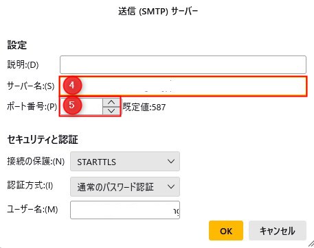Click the chevron arrow of the 通常のパスワード認証 box
Screen dimensions: 314x248
pyautogui.click(x=171, y=186)
